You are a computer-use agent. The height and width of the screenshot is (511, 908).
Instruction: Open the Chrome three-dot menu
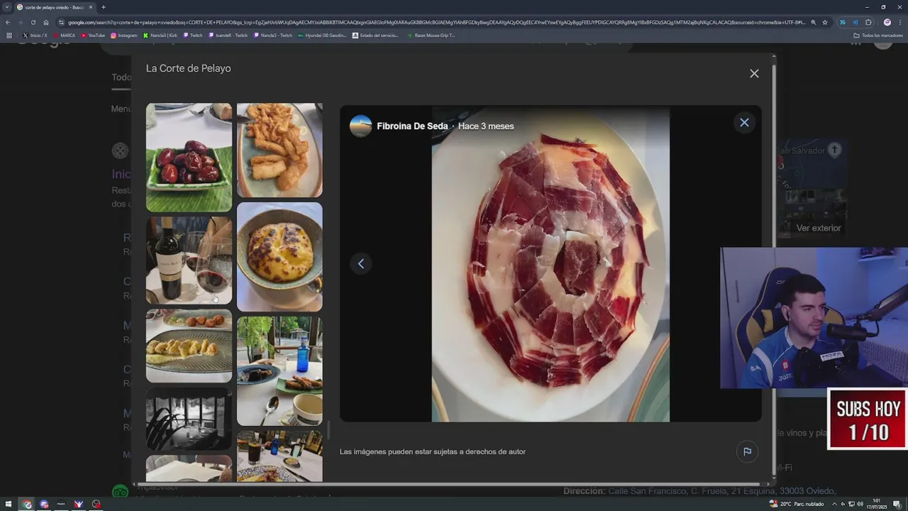pyautogui.click(x=900, y=22)
